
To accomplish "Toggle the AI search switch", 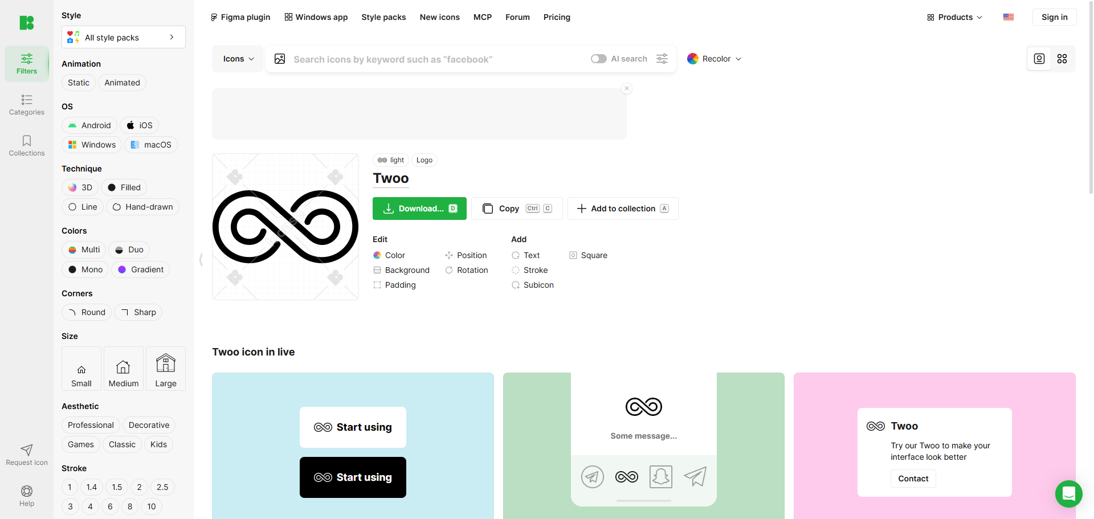I will click(598, 59).
